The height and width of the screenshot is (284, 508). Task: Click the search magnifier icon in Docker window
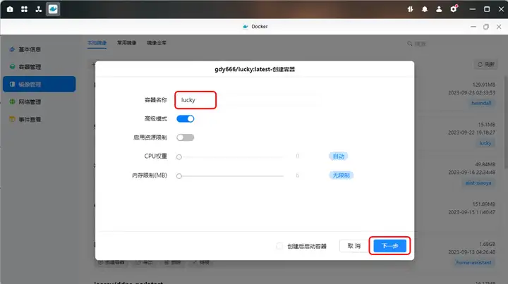click(410, 44)
